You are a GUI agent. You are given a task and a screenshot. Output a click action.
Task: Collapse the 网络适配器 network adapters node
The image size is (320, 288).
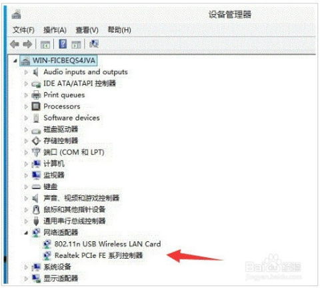pyautogui.click(x=26, y=233)
